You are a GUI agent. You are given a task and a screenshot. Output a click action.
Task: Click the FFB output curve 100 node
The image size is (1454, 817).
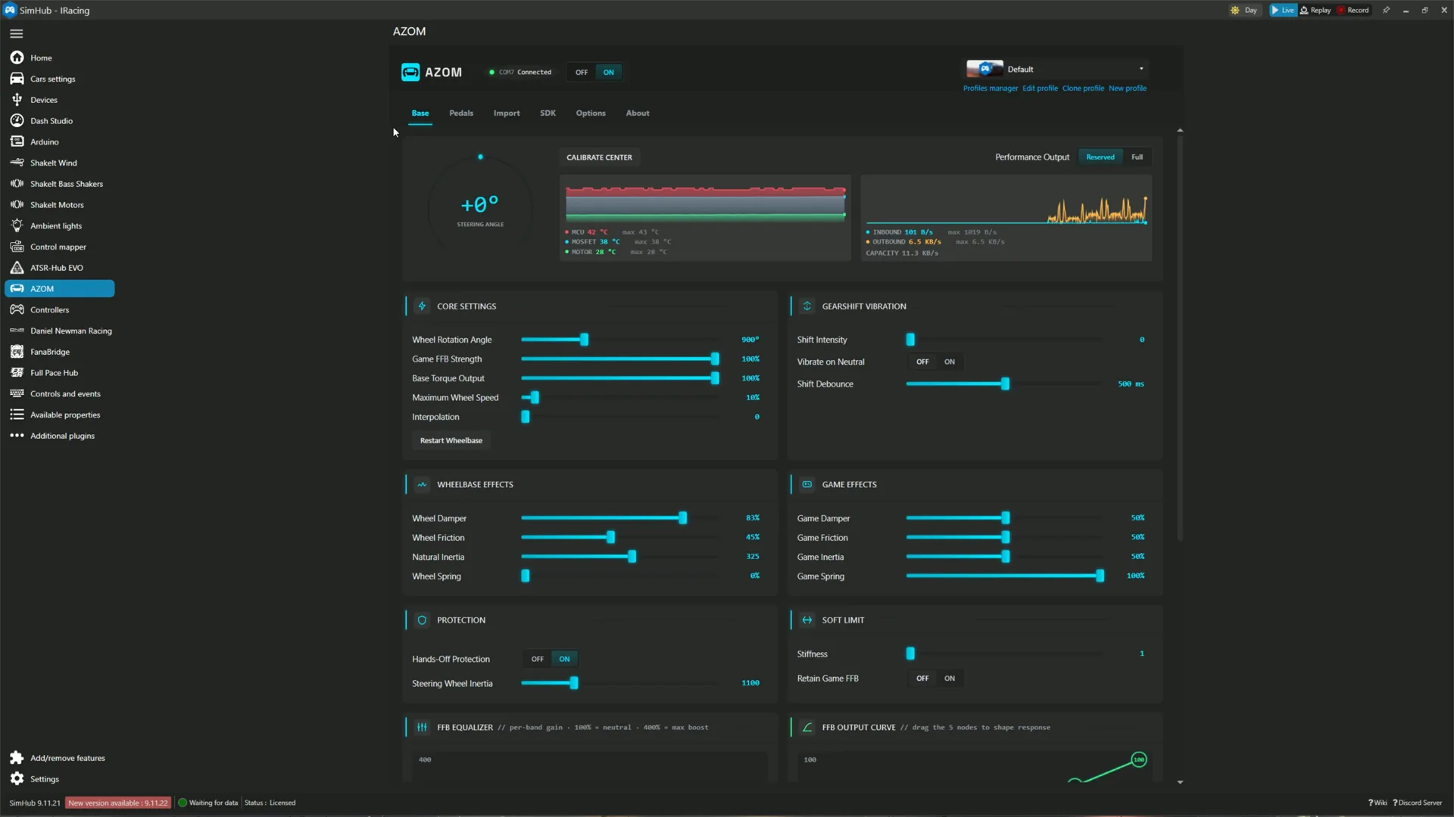pyautogui.click(x=1139, y=760)
